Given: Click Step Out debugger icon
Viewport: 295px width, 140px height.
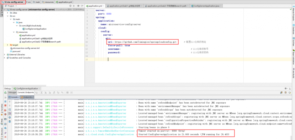Looking at the screenshot, I should click(54, 92).
